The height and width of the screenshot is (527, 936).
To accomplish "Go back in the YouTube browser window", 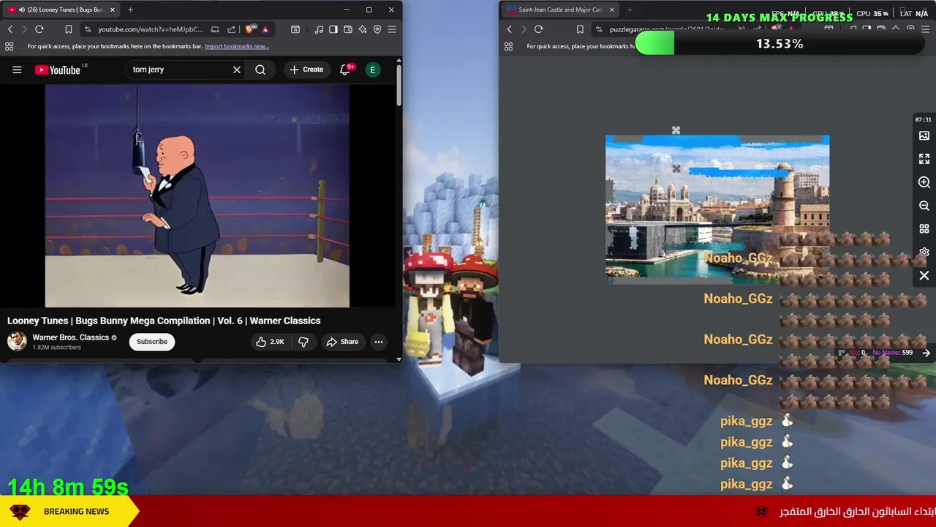I will 10,29.
